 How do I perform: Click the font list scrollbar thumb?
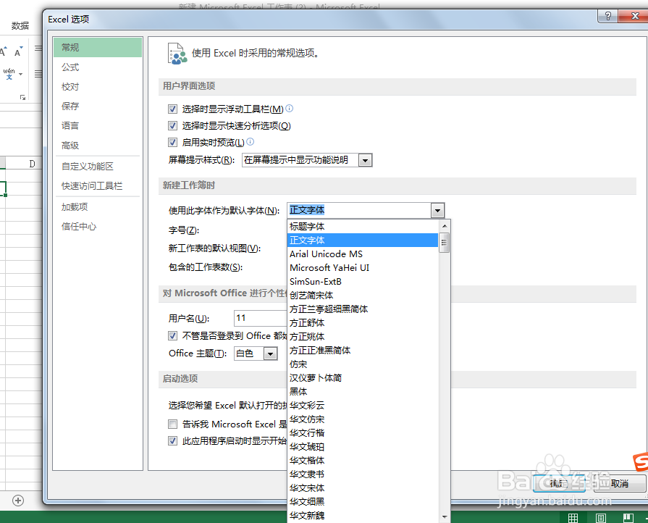click(x=445, y=243)
